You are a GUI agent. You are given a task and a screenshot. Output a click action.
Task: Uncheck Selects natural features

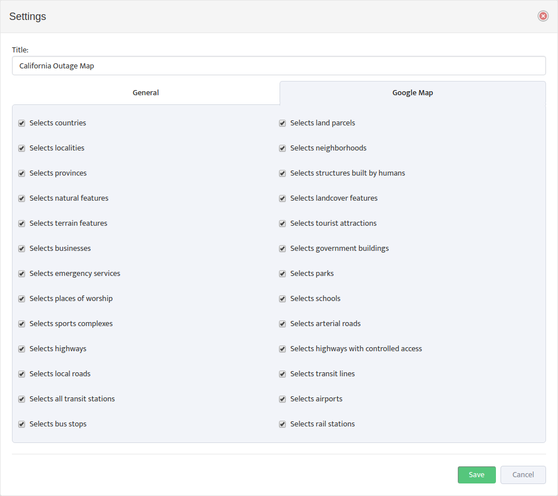[22, 198]
